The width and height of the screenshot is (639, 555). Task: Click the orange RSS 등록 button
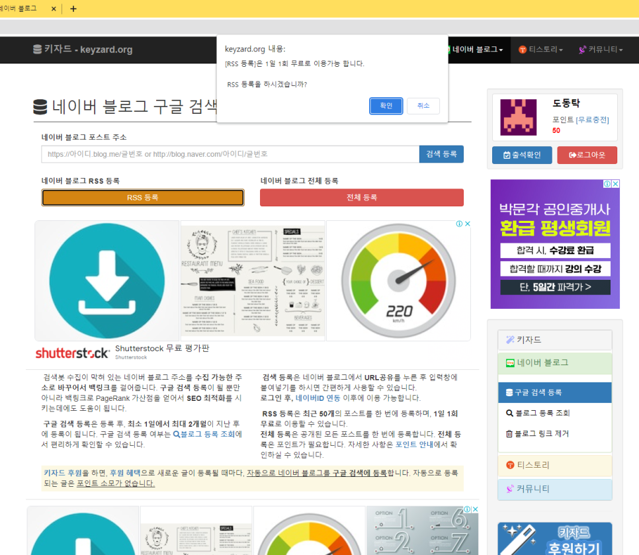[143, 198]
